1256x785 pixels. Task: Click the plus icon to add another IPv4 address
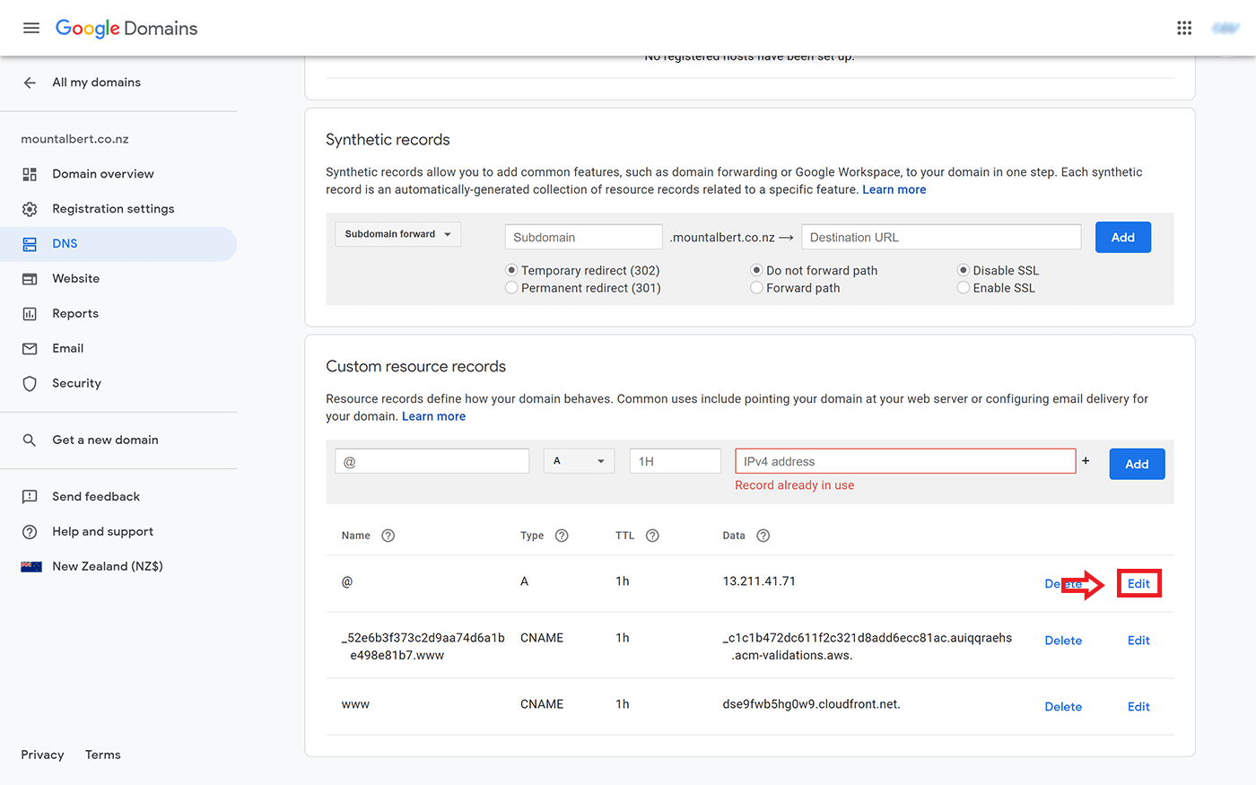1086,461
